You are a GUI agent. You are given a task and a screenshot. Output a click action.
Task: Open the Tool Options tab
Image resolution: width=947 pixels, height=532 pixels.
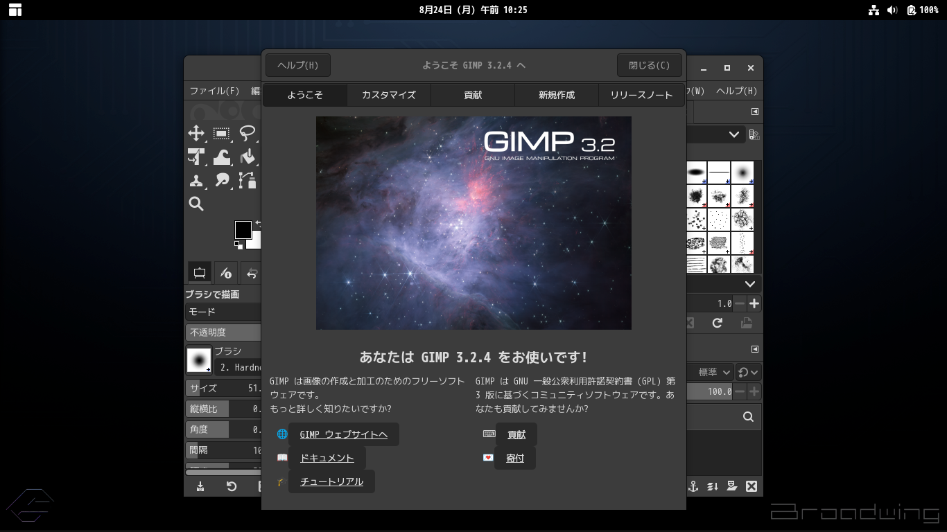click(x=200, y=273)
